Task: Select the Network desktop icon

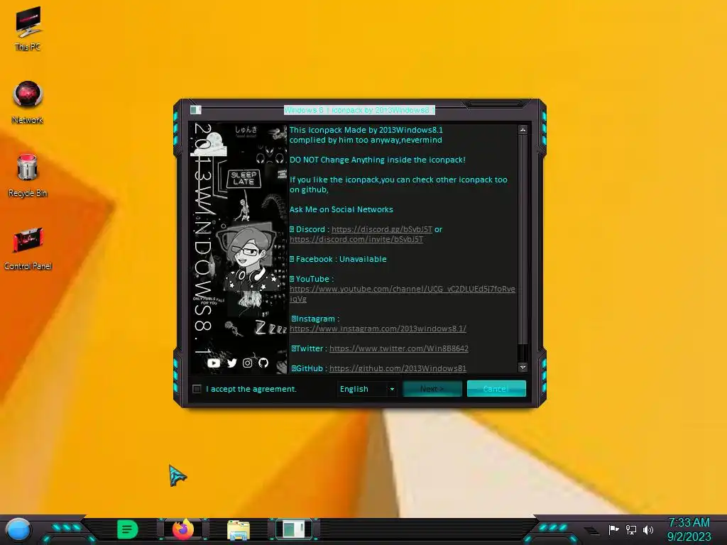Action: [28, 102]
